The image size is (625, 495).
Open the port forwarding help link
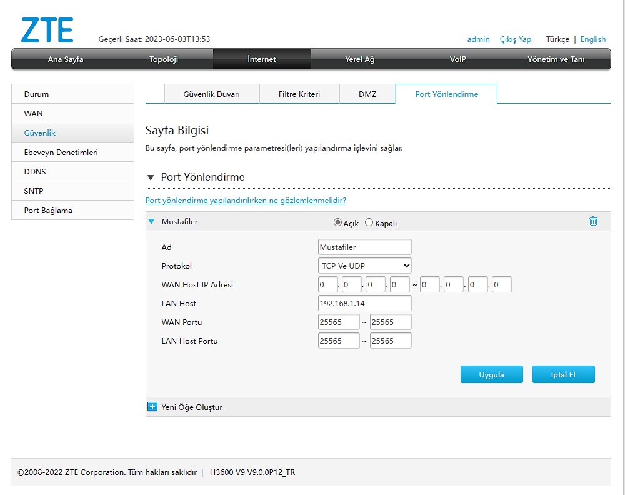pyautogui.click(x=246, y=201)
